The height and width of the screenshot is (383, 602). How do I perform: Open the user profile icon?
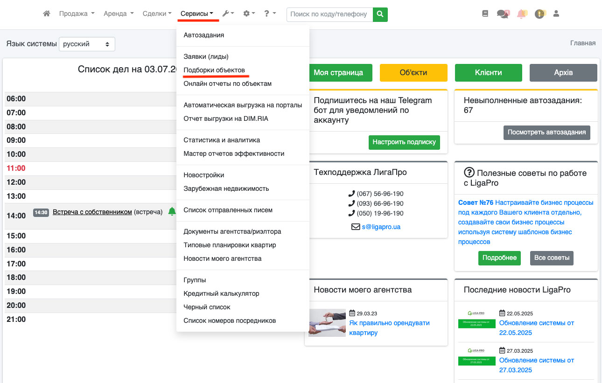[556, 14]
